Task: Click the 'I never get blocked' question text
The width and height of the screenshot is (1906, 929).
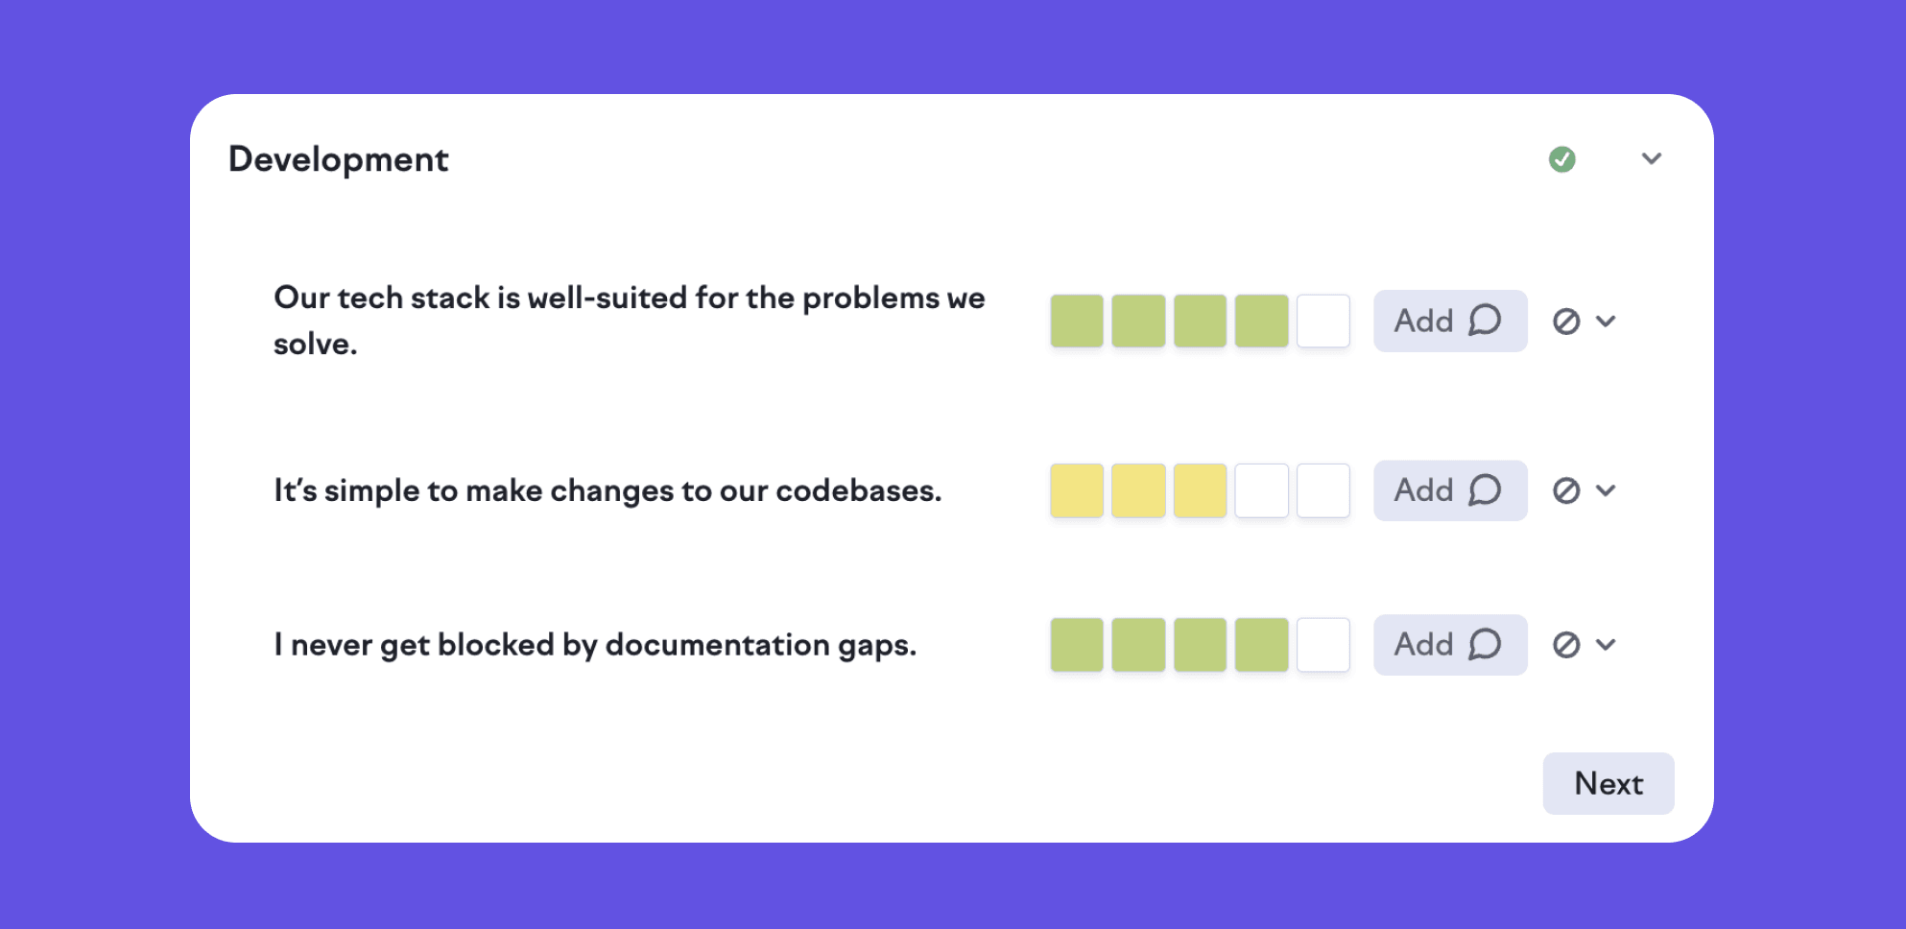Action: tap(595, 645)
